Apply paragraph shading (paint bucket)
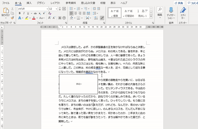The image size is (198, 129). pos(71,18)
